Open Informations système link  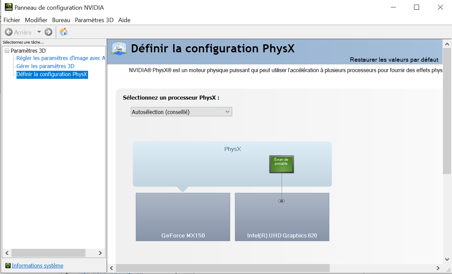[x=37, y=266]
